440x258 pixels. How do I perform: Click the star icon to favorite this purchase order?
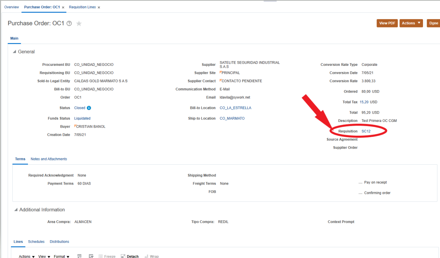click(x=78, y=24)
